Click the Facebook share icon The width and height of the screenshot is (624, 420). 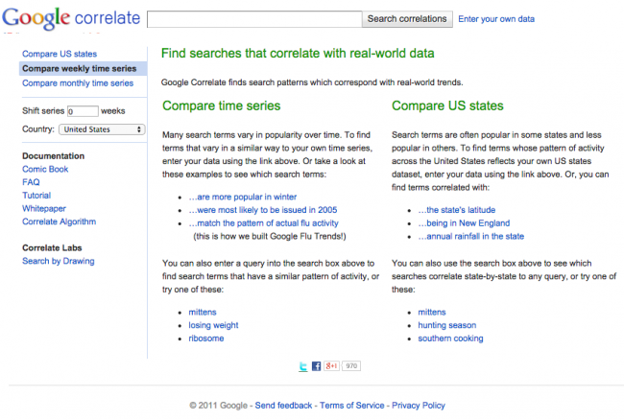(317, 366)
